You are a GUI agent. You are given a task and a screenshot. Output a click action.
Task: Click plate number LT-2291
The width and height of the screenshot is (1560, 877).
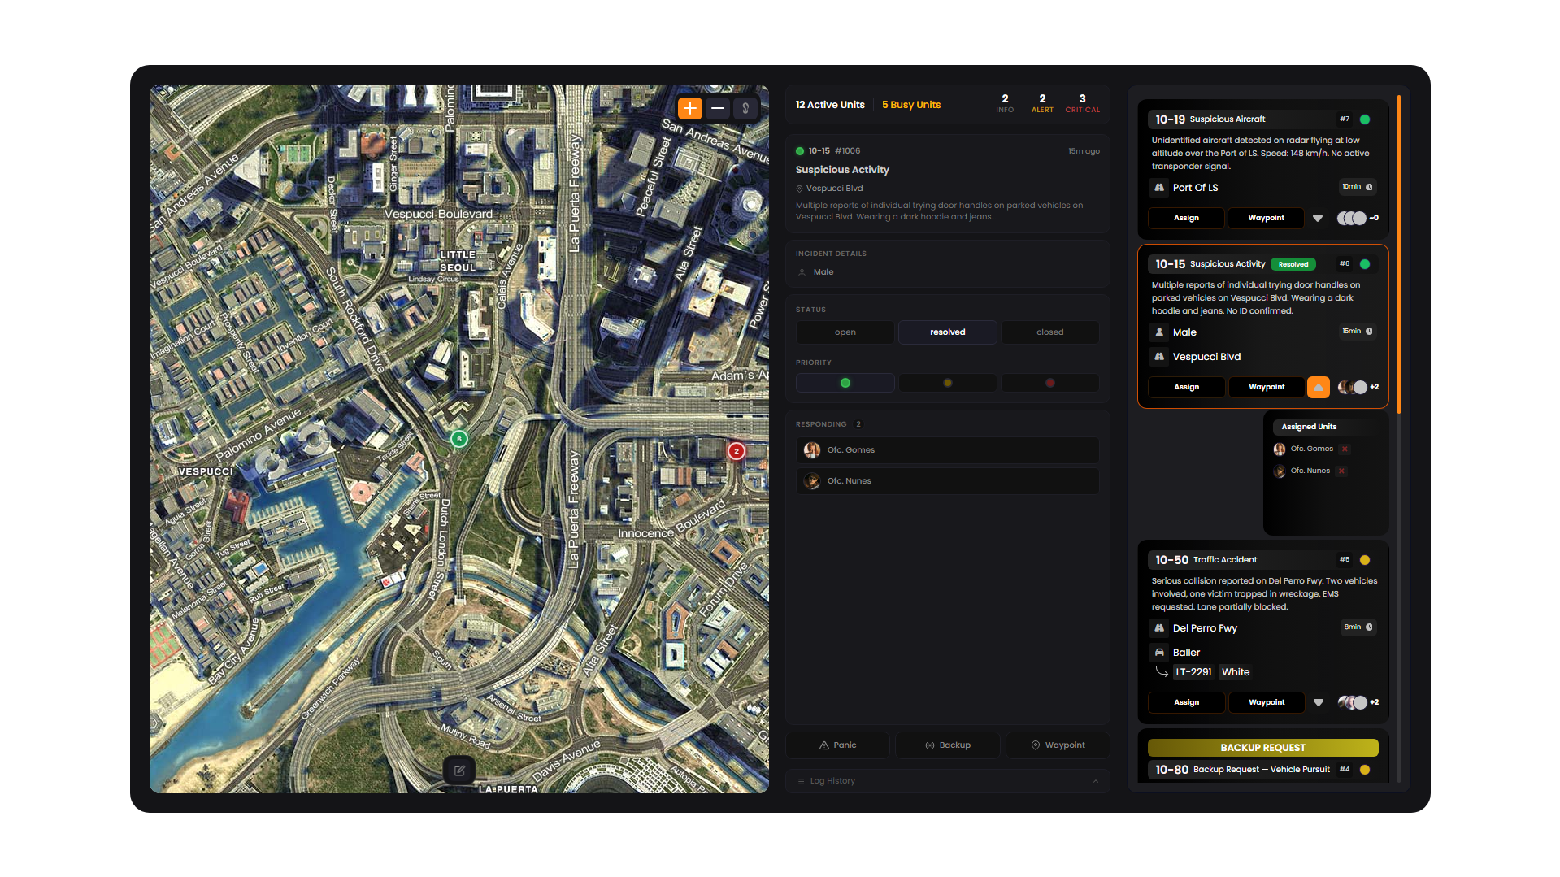click(1193, 672)
